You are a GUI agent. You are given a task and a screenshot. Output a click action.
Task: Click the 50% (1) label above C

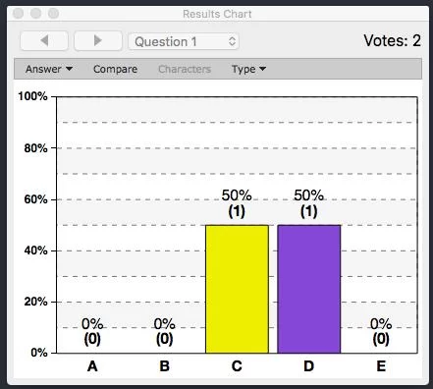(237, 203)
